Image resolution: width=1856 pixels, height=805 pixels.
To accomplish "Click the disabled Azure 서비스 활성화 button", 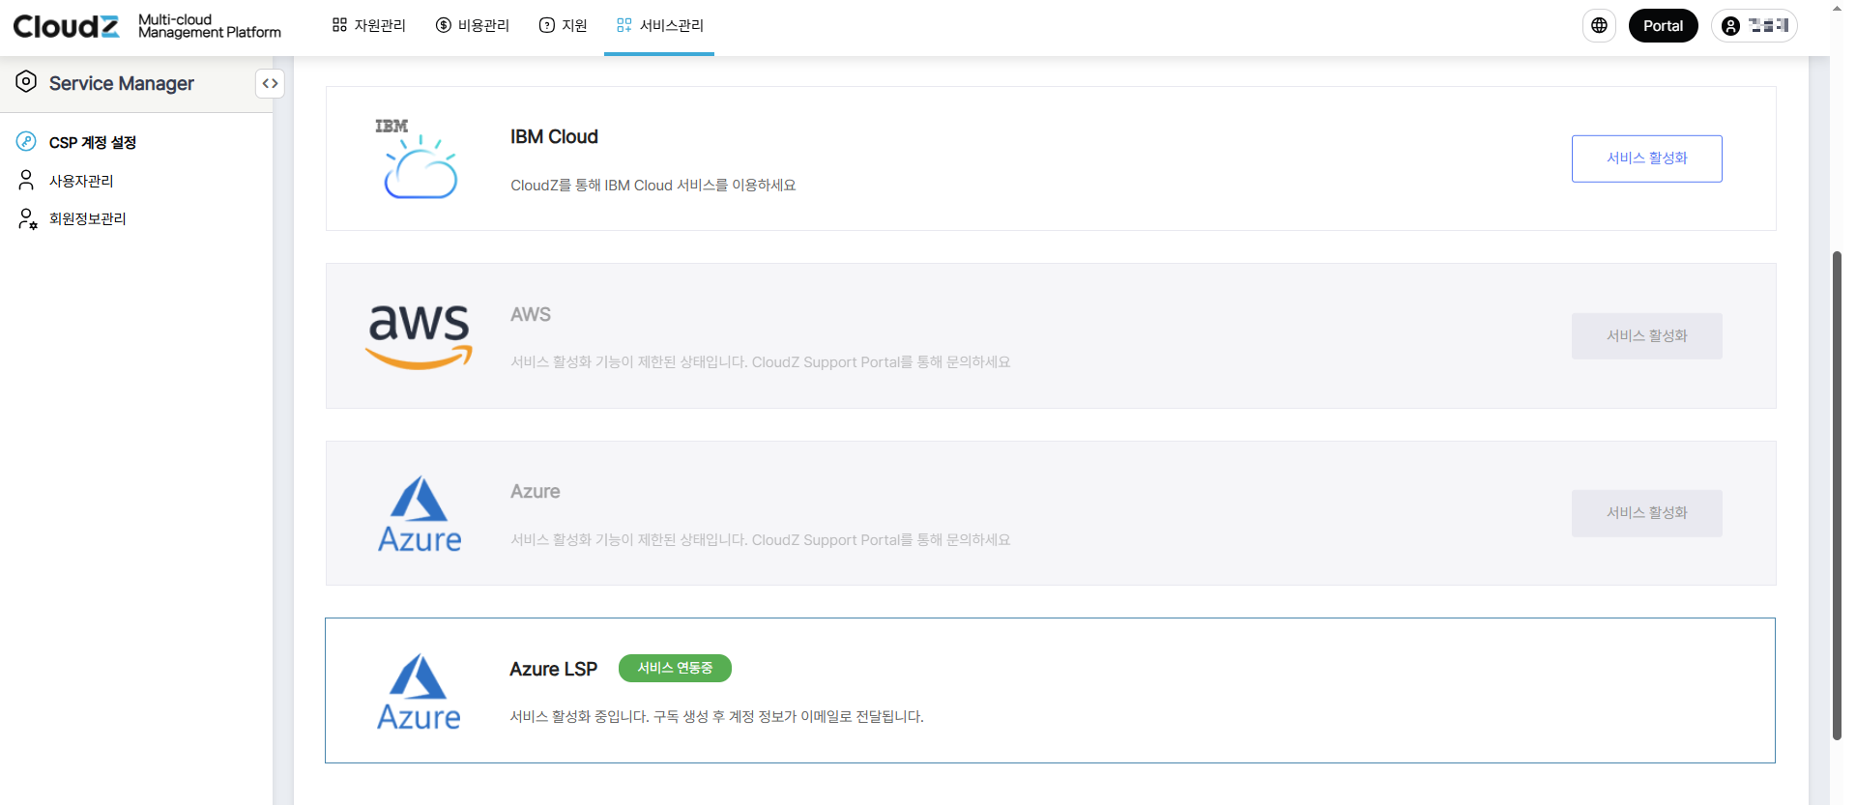I will [1646, 513].
